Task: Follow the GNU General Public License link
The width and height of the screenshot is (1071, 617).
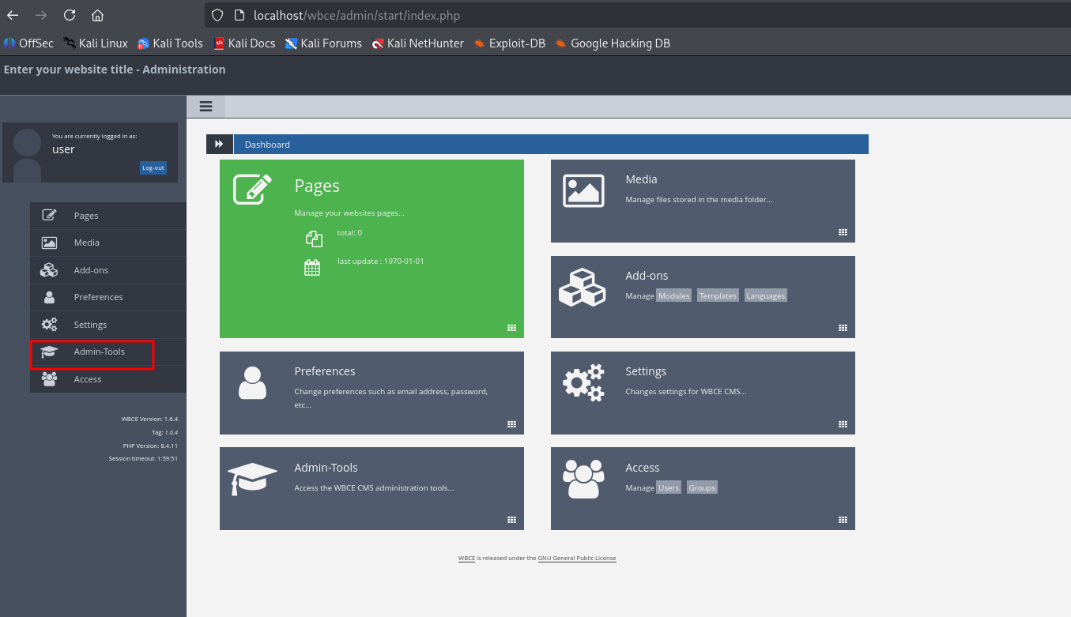Action: tap(577, 559)
